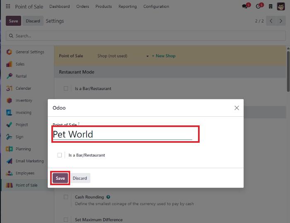Image resolution: width=290 pixels, height=223 pixels.
Task: Open the Reporting menu
Action: (128, 7)
